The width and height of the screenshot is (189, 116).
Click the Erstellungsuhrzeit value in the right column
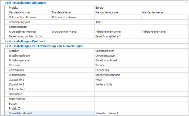[141, 61]
